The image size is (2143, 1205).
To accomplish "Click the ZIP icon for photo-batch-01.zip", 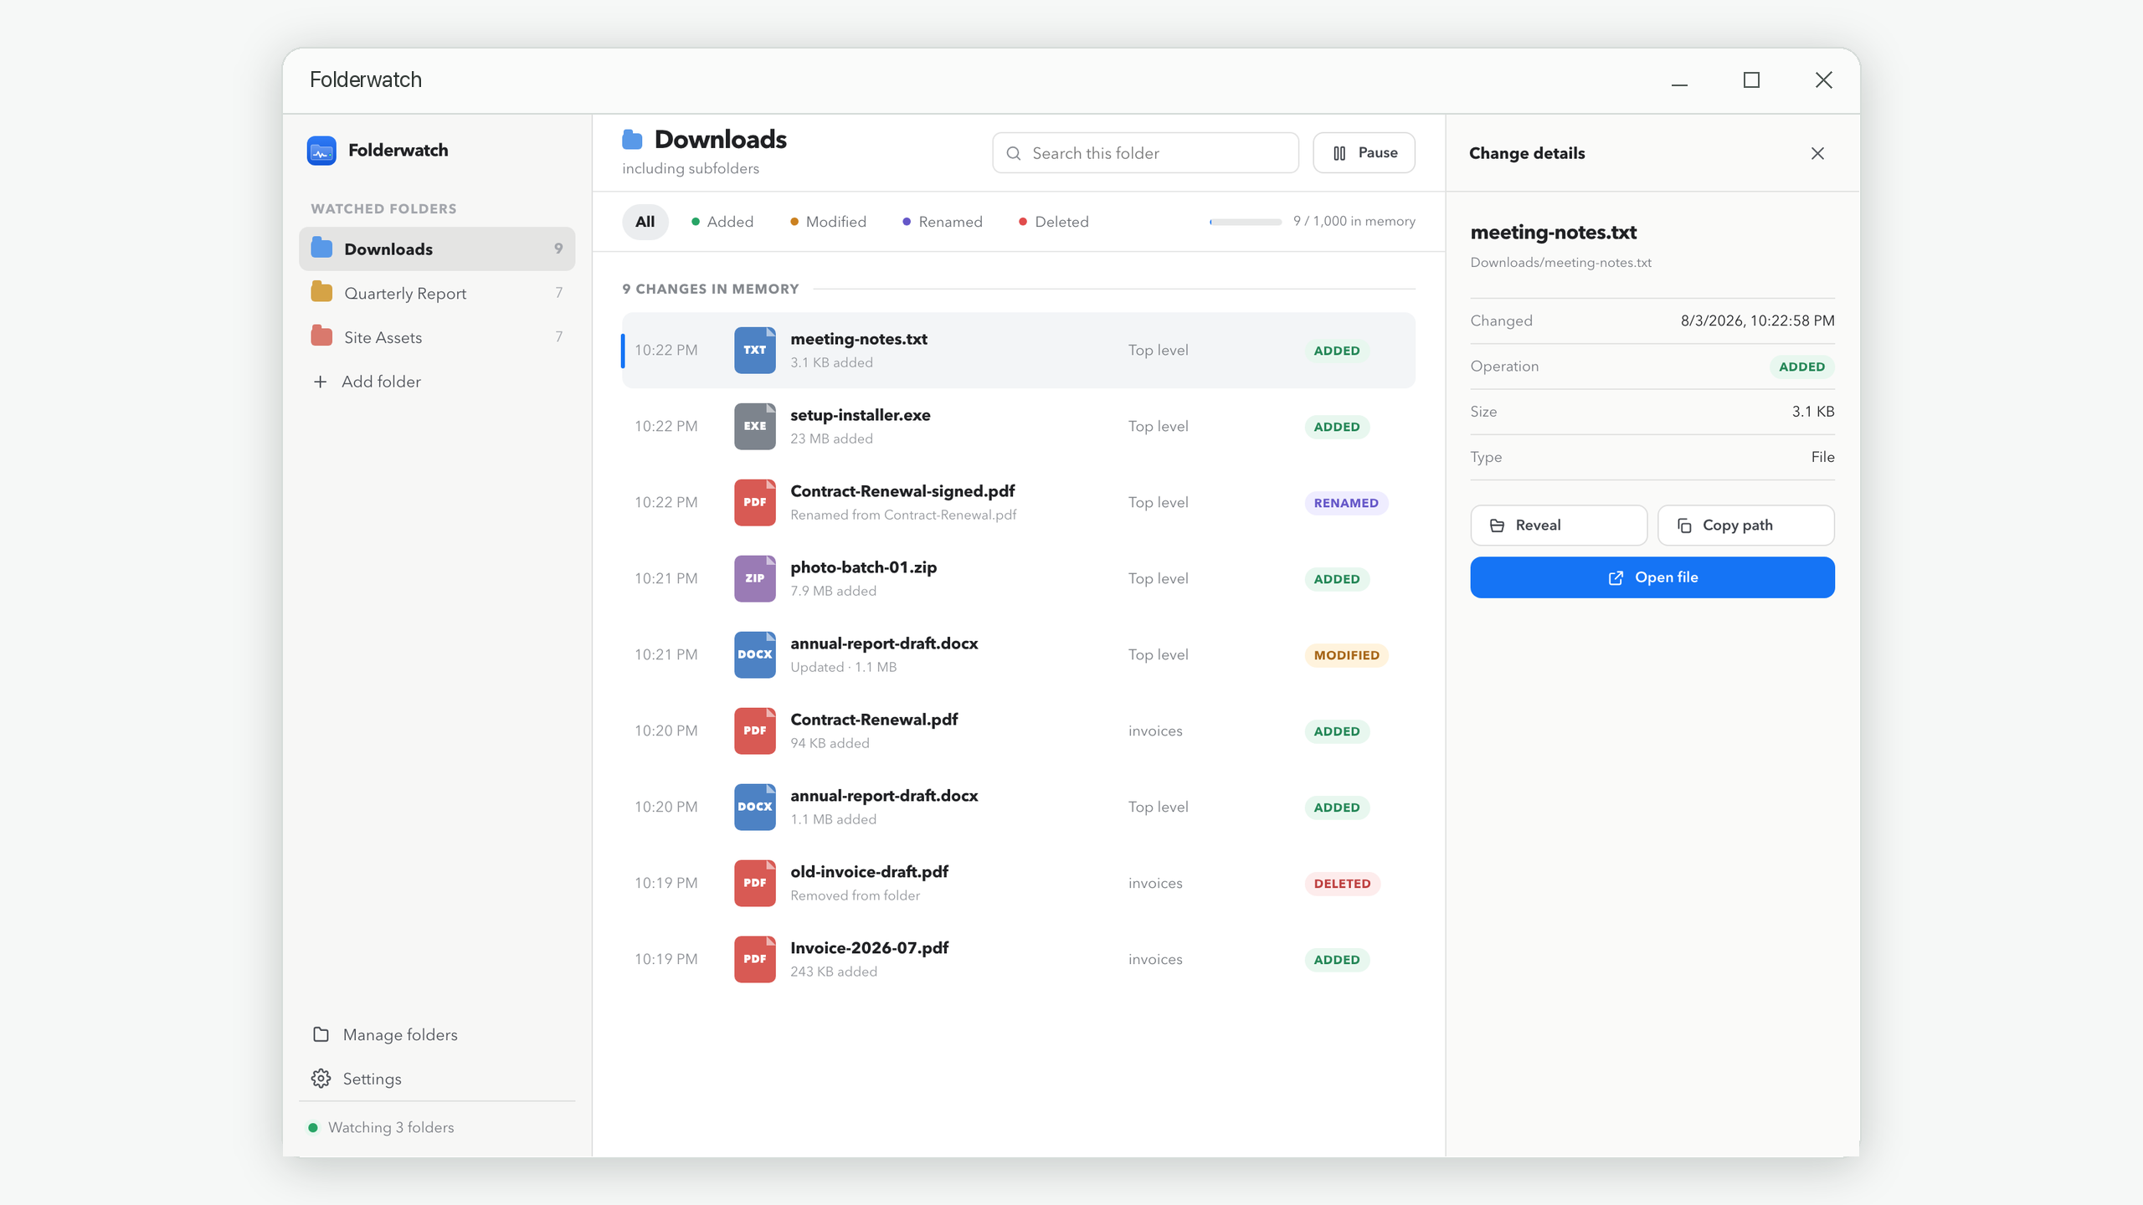I will (x=754, y=578).
